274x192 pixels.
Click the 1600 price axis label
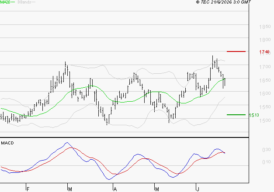click(x=265, y=93)
